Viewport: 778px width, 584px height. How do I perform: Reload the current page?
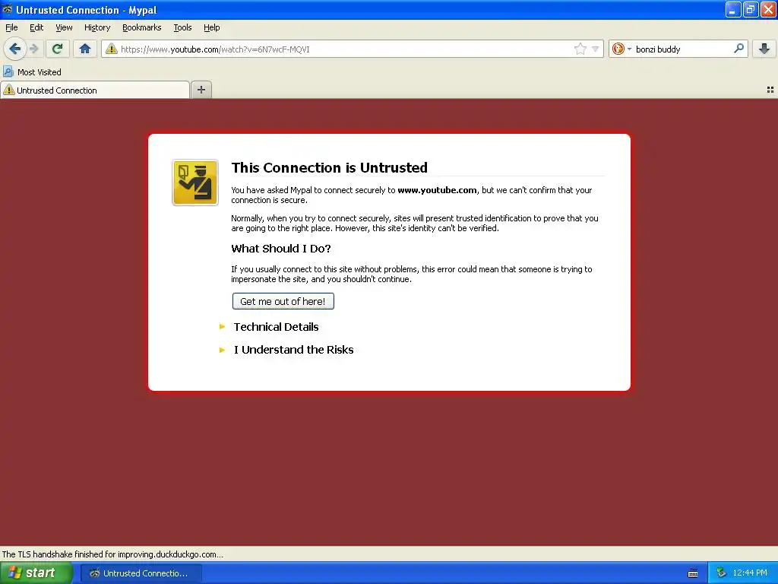[x=57, y=49]
